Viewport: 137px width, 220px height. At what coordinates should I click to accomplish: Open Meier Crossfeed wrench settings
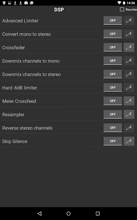129,101
